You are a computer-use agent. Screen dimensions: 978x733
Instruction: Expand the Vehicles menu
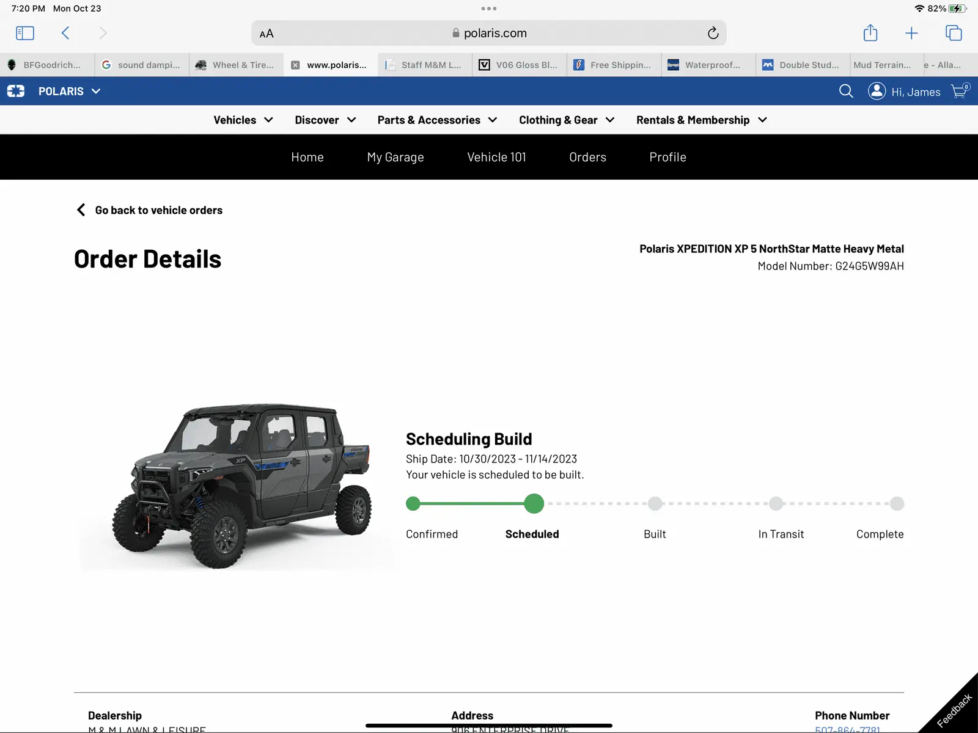point(243,120)
